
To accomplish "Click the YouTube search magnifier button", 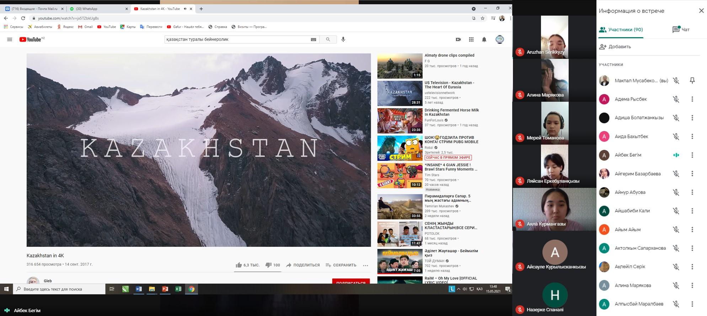I will pos(328,39).
